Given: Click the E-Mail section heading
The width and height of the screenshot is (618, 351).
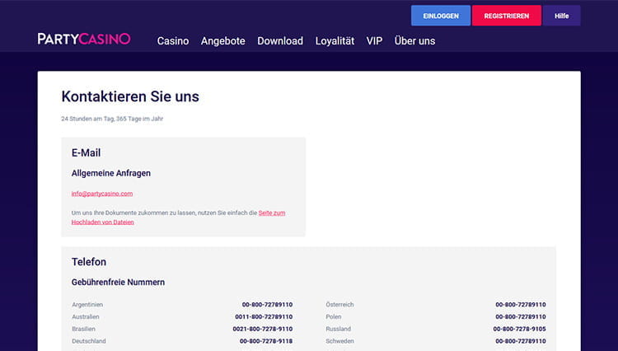Looking at the screenshot, I should pyautogui.click(x=86, y=153).
